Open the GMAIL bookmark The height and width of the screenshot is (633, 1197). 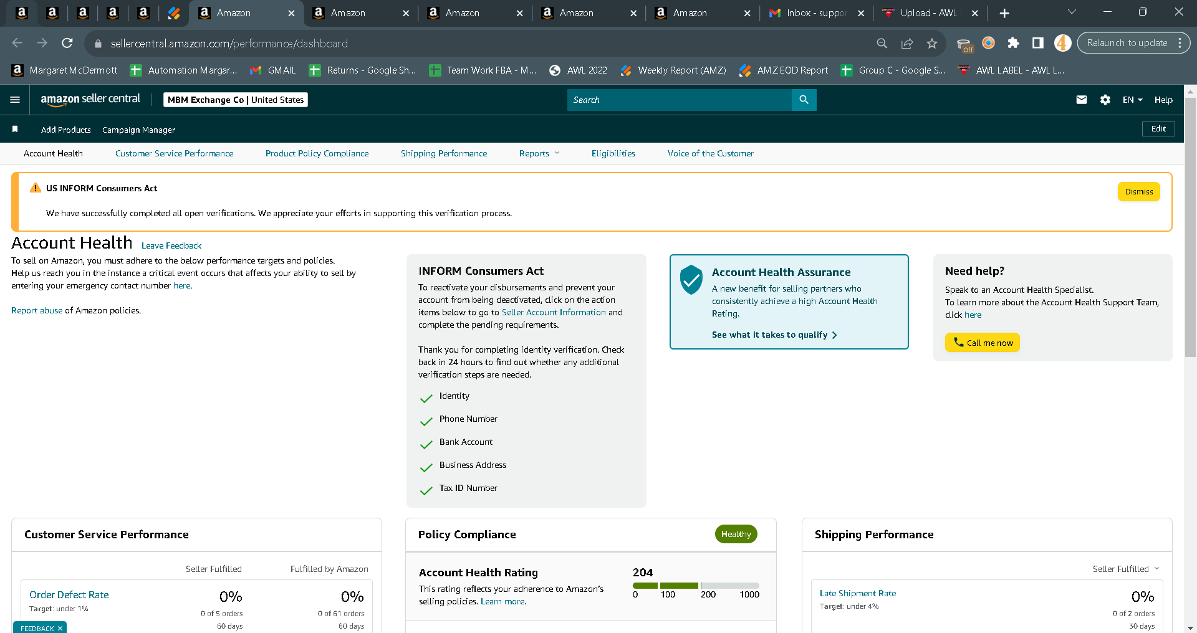point(273,70)
